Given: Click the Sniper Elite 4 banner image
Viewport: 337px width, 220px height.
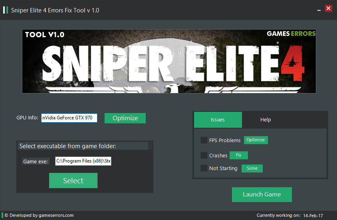Looking at the screenshot, I should [x=169, y=61].
